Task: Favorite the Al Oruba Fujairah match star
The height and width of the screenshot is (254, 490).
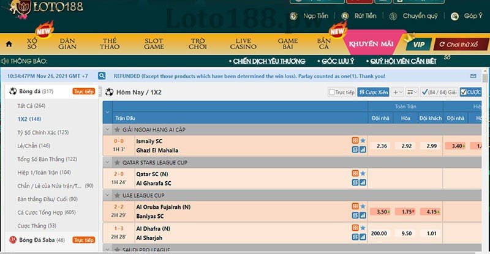Action: click(363, 206)
